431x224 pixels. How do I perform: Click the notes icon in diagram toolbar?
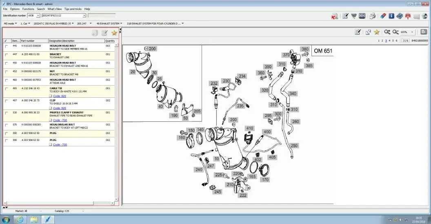tap(358, 32)
